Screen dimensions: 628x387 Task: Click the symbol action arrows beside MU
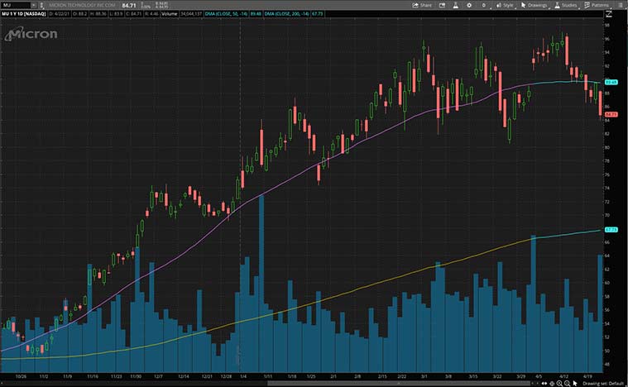[x=43, y=5]
